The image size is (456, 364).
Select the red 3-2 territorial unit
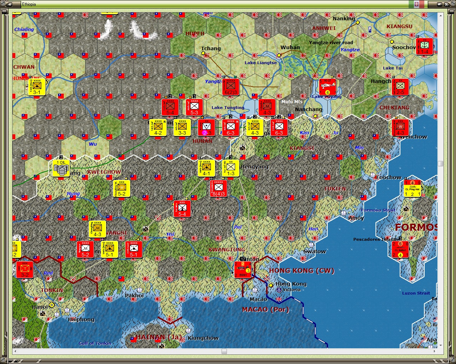pos(25,270)
